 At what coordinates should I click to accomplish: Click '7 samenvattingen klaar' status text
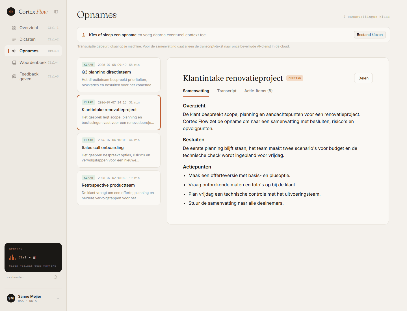coord(367,17)
